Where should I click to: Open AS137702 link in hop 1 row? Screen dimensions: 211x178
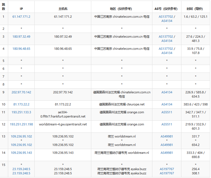coord(166,17)
